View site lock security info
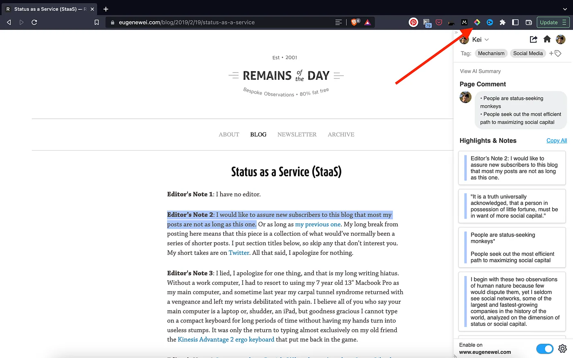573x358 pixels. (113, 23)
